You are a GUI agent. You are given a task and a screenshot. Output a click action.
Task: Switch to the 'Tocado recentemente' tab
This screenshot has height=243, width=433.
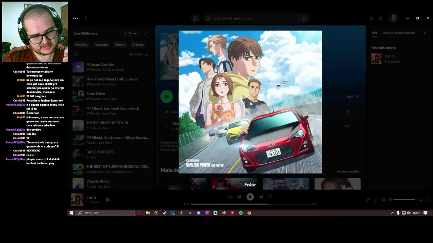(x=398, y=33)
